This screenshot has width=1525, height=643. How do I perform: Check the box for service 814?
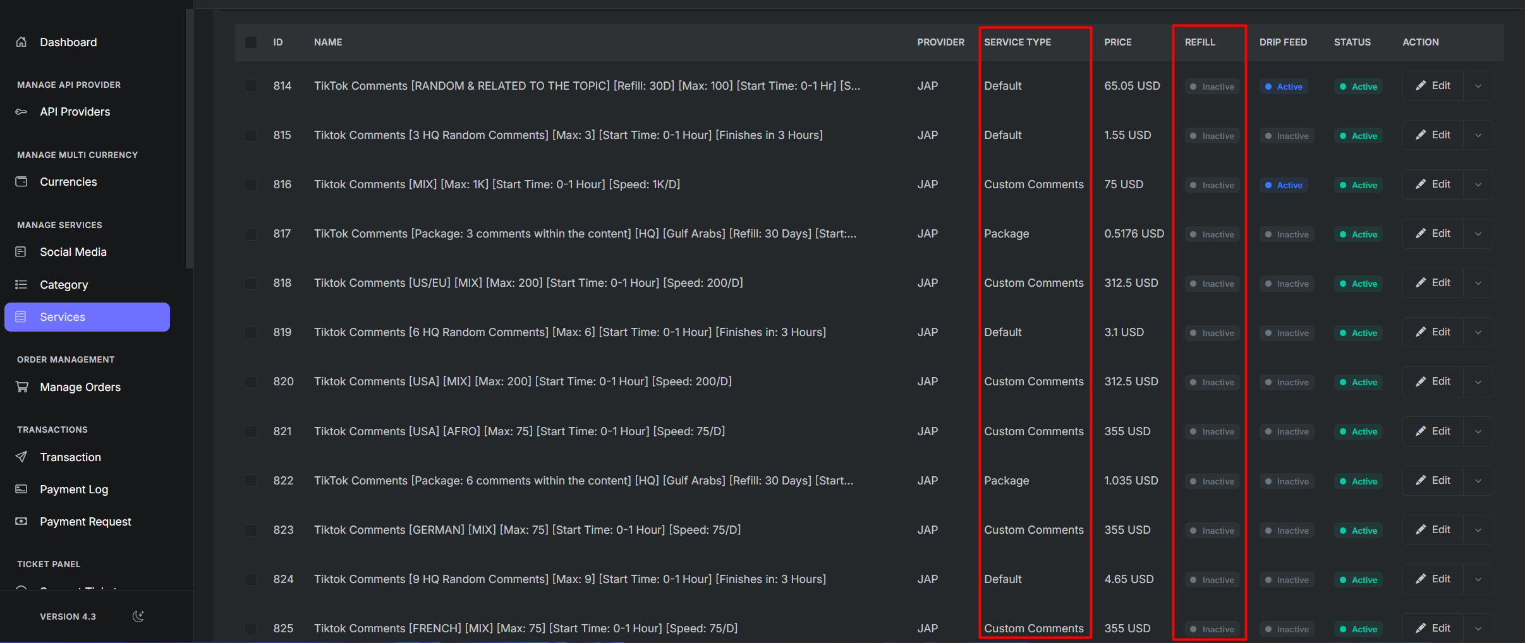click(x=251, y=86)
